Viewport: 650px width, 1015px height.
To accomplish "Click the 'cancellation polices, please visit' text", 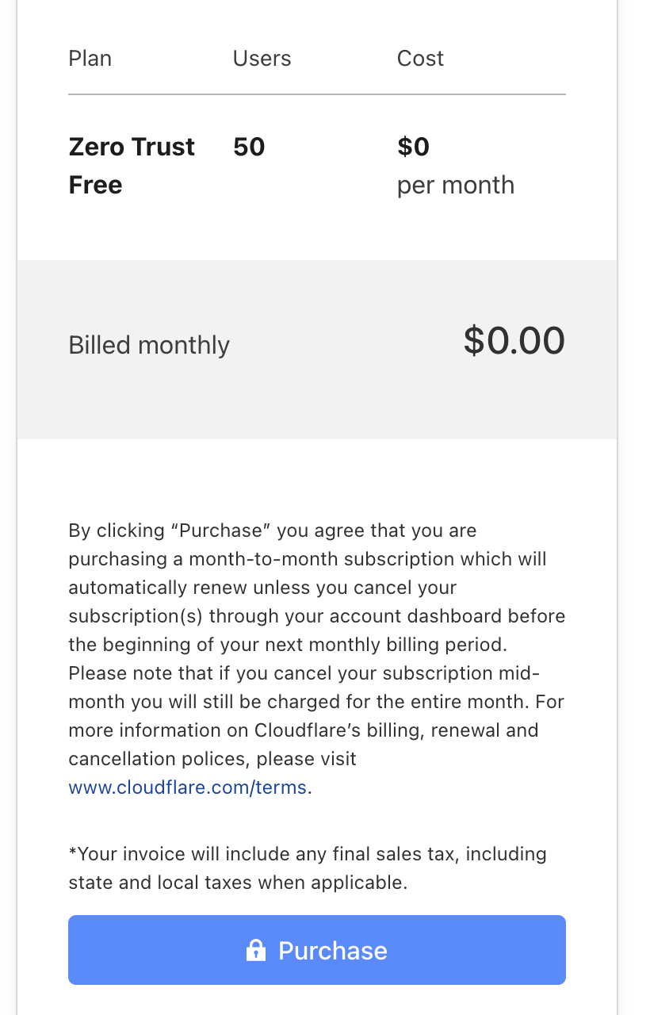I will click(212, 759).
